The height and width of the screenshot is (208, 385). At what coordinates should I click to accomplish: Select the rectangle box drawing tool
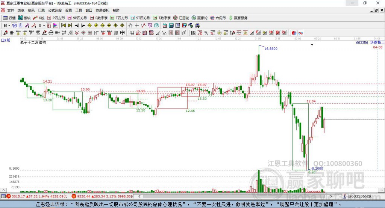(x=132, y=33)
